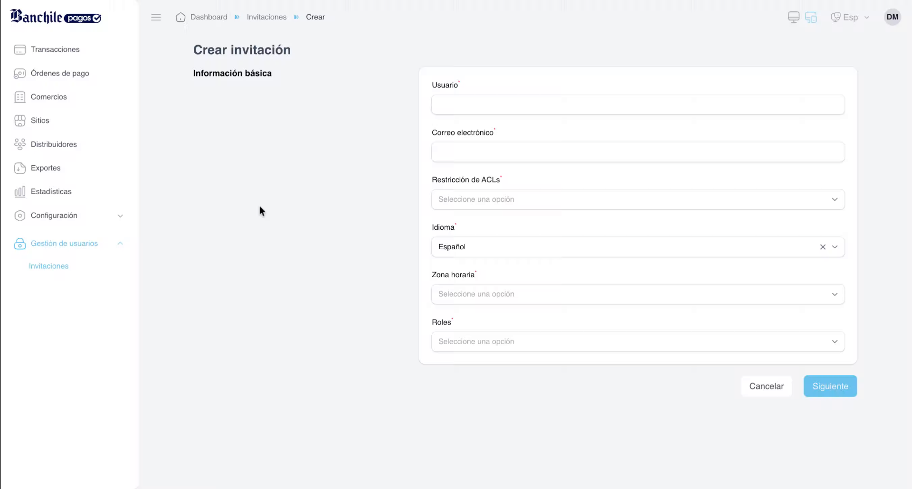Focus the Usuario input field
The height and width of the screenshot is (489, 912).
click(638, 104)
